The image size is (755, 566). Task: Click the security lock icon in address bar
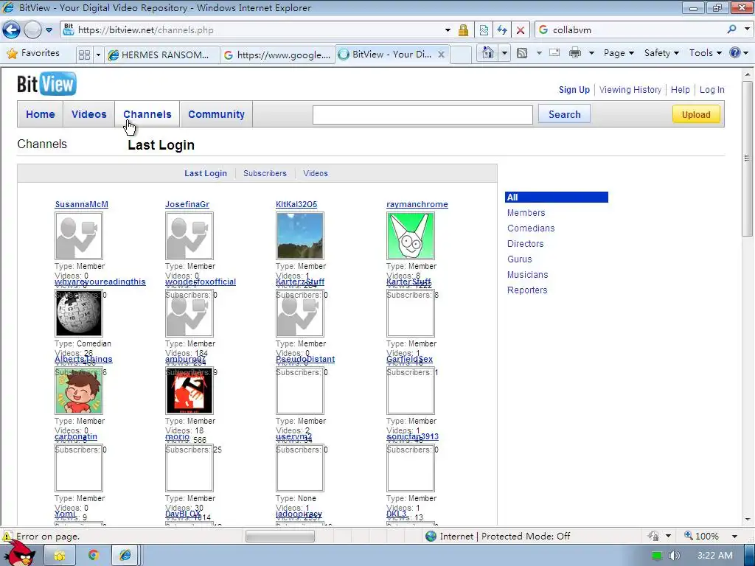[x=463, y=29]
